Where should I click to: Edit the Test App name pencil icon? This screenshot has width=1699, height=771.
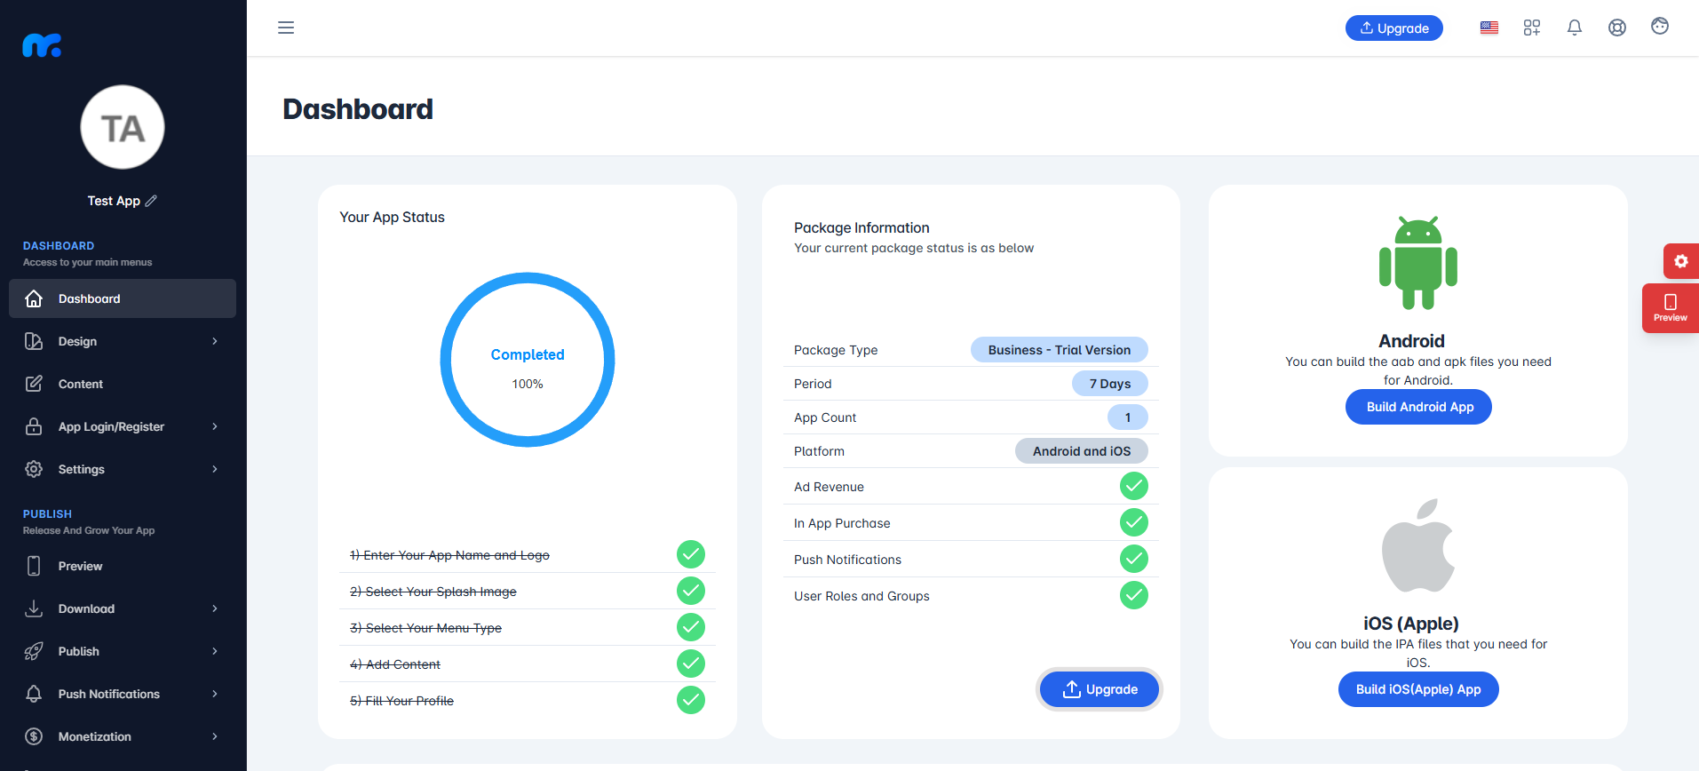[151, 201]
